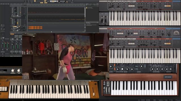181x101 pixels.
Task: Click the right white knob on the bottom-left instrument
Action: 19,70
